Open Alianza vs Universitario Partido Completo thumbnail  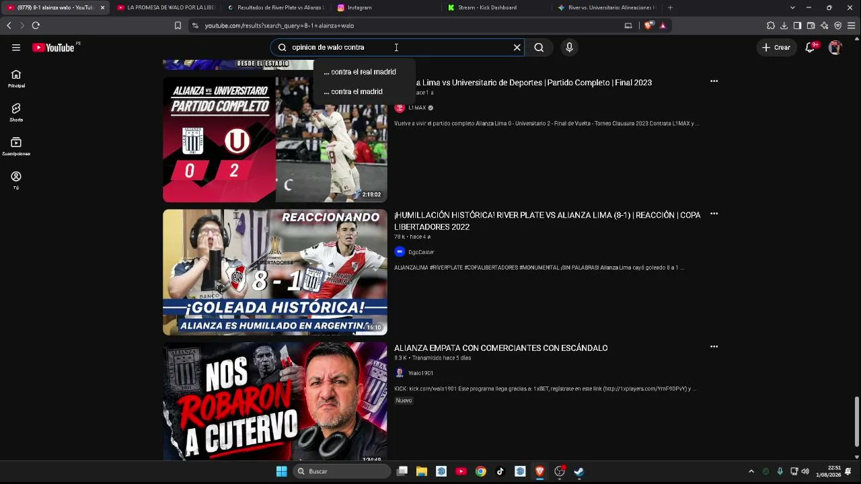coord(275,139)
